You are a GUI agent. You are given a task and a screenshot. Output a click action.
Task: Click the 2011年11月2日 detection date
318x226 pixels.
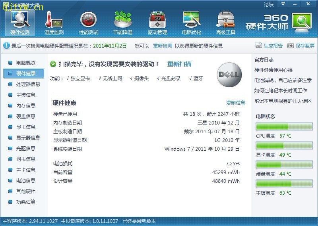(x=110, y=46)
